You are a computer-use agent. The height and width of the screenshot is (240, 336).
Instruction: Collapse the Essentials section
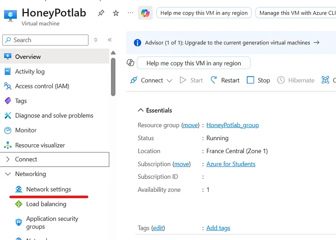pos(140,110)
